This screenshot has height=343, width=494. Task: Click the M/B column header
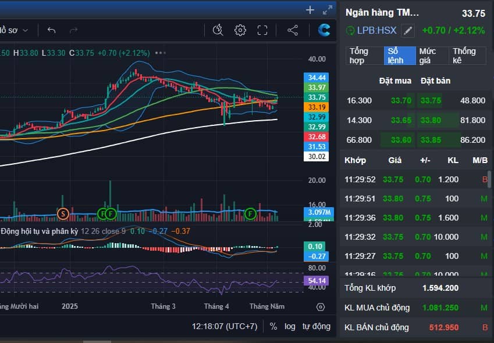tap(480, 160)
